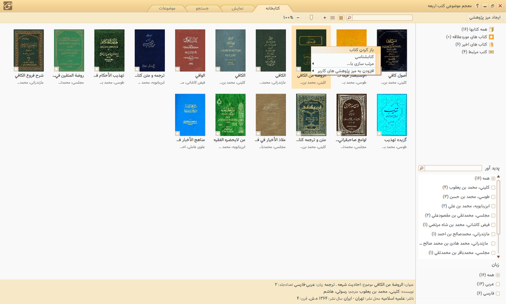The height and width of the screenshot is (304, 506).
Task: Click the star on روضة المتقين cover
Action: pos(57,69)
